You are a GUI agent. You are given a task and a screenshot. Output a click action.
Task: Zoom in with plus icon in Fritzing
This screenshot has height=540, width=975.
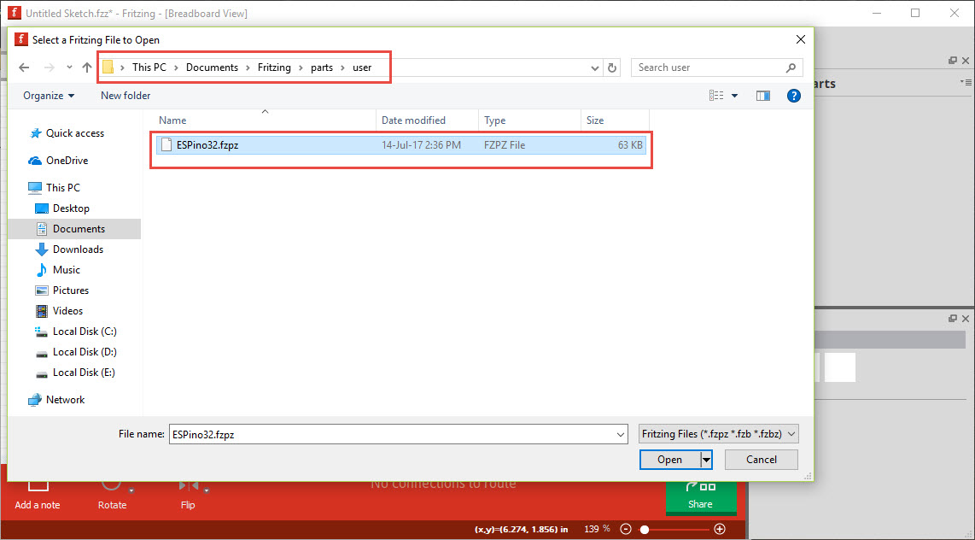click(x=720, y=530)
